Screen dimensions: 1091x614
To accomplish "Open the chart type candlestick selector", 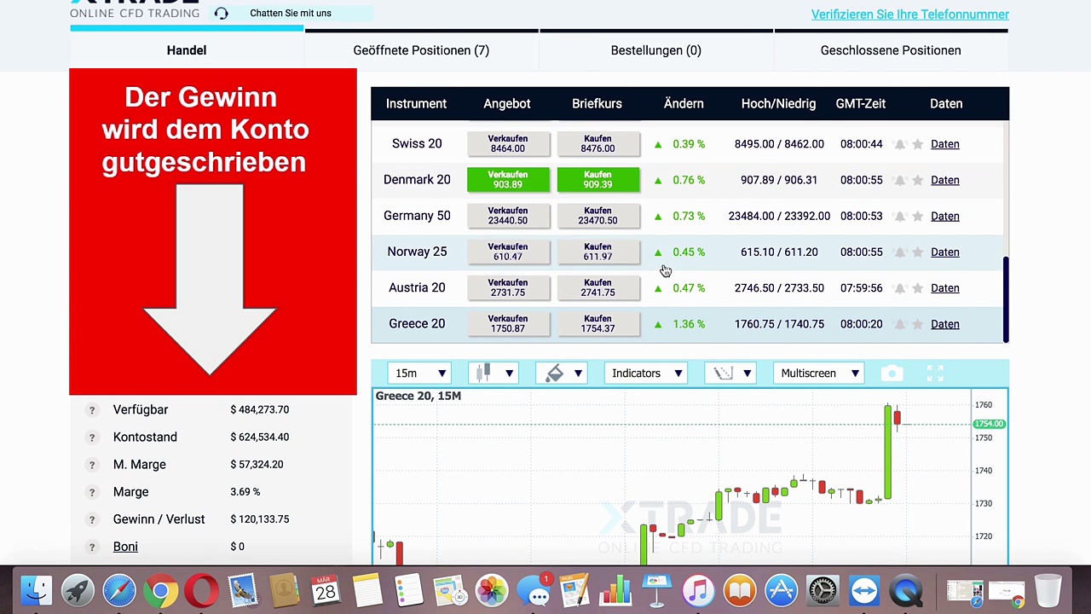I will coord(494,374).
